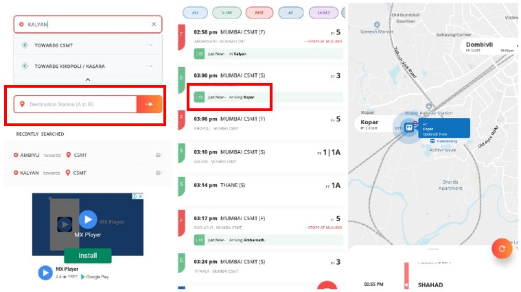Click the fast-train badge on 03:17 pm row
This screenshot has width=521, height=292.
181,223
